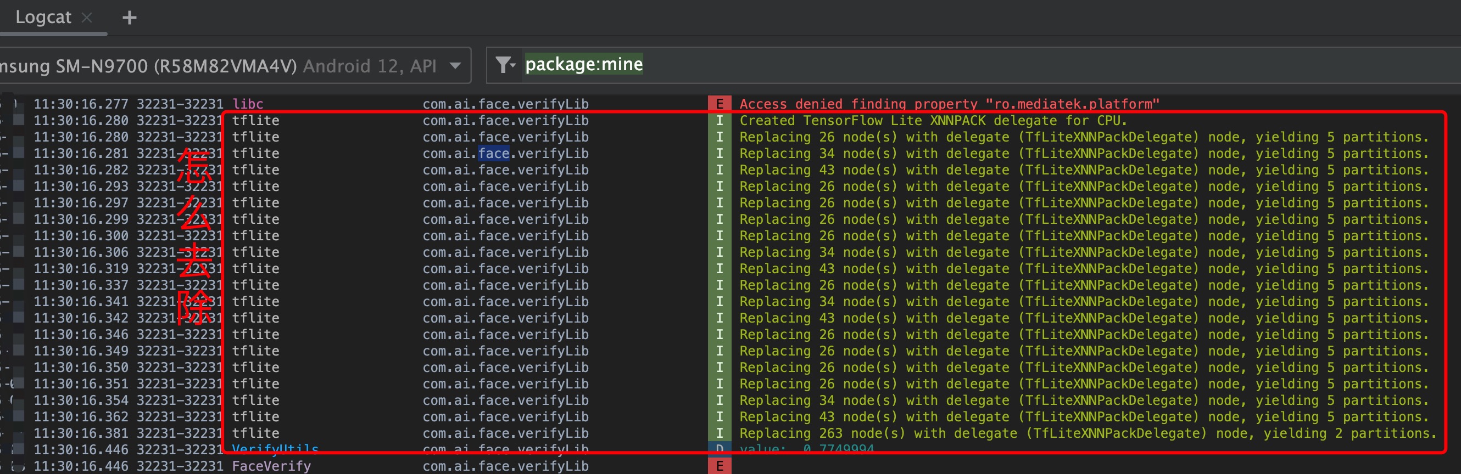Open the filter history funnel icon
Image resolution: width=1461 pixels, height=474 pixels.
504,65
